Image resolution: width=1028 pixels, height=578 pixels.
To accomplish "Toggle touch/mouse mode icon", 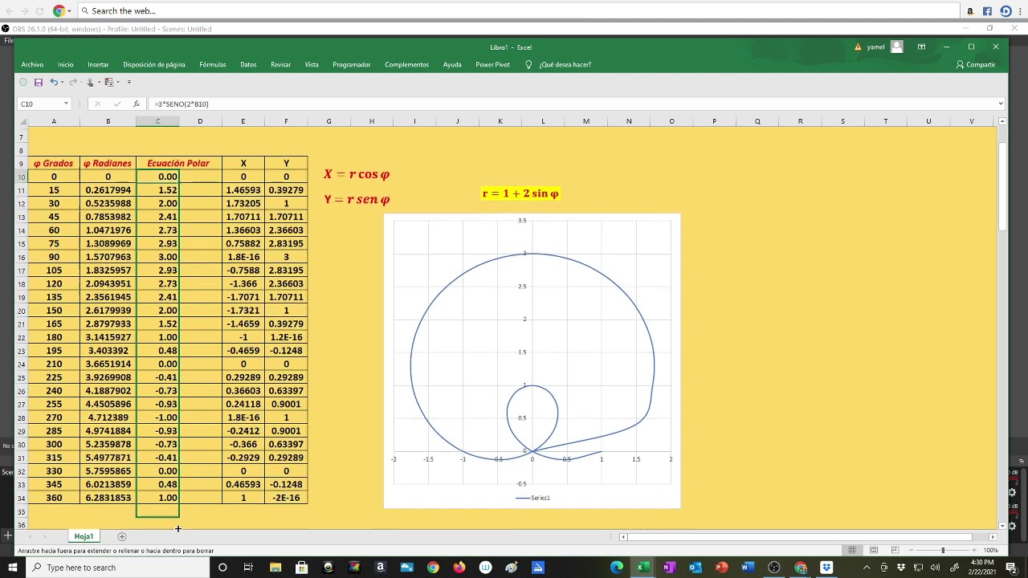I will (90, 82).
